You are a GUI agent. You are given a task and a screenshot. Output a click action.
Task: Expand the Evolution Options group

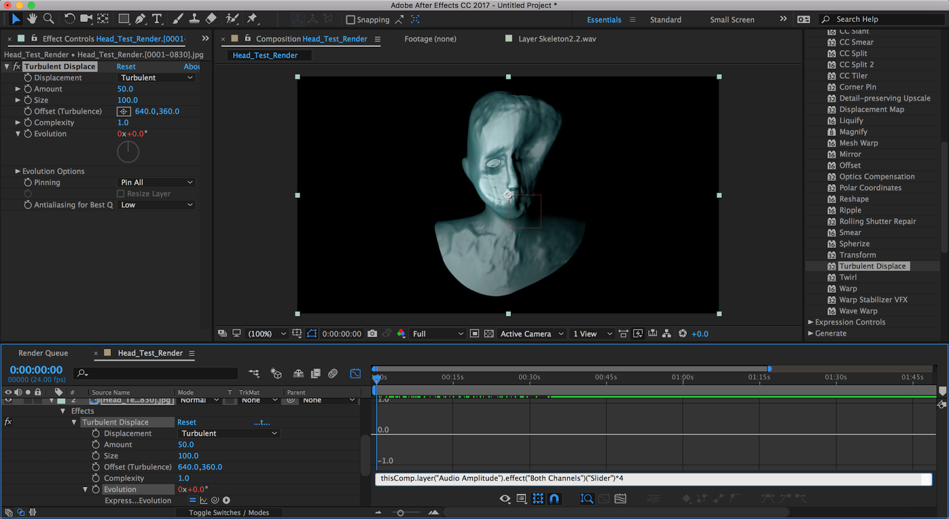(18, 171)
